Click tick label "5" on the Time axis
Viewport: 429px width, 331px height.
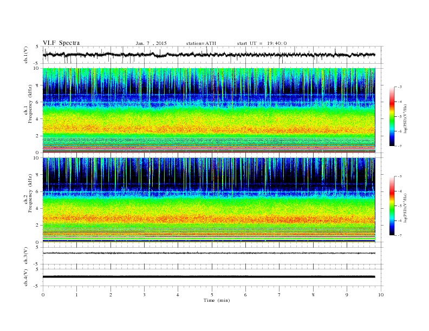coord(212,295)
